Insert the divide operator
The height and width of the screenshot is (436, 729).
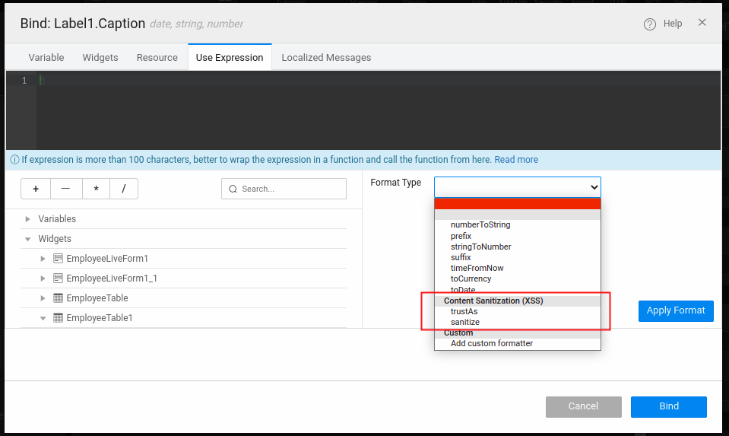click(124, 189)
